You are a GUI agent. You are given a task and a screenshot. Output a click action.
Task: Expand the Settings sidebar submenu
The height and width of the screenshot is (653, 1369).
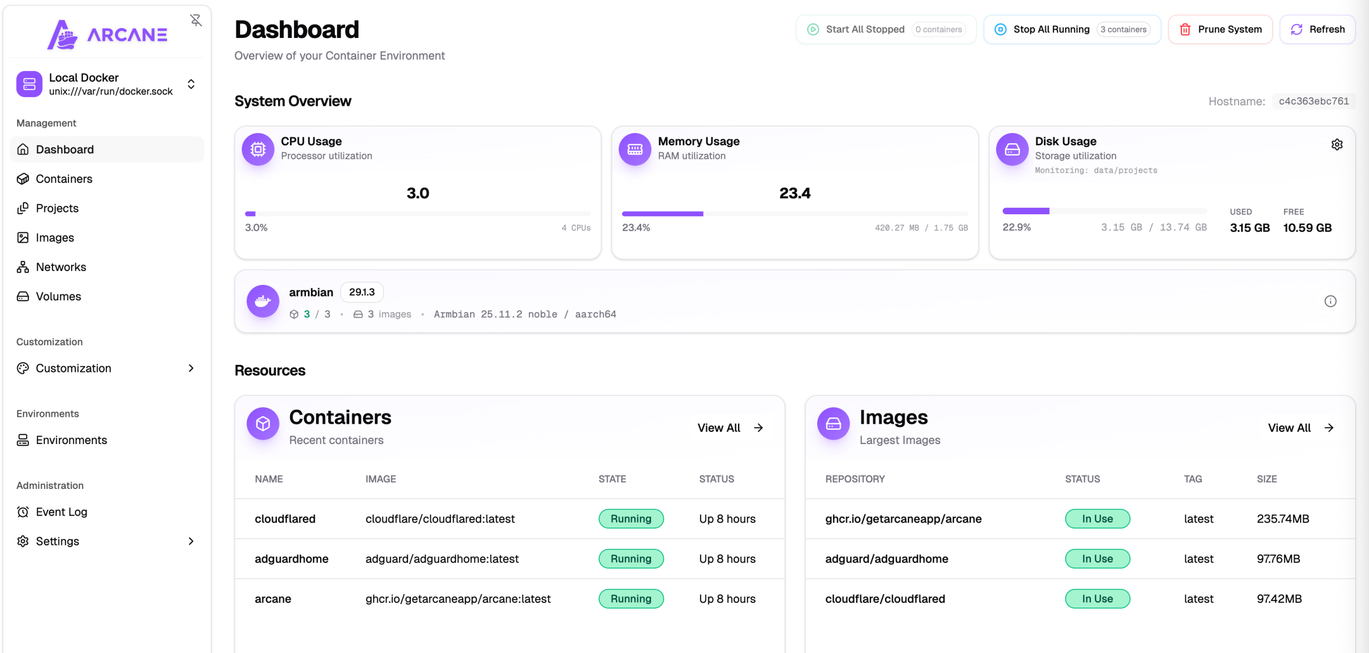click(191, 541)
